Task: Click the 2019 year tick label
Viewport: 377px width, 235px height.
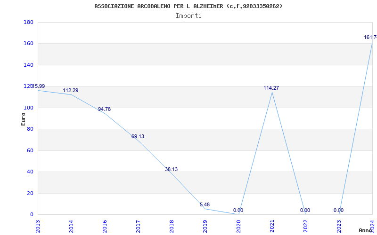Action: (205, 227)
